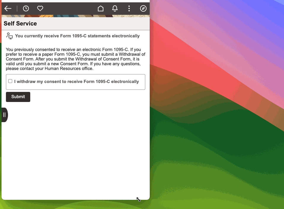Expand the left side panel handle
The height and width of the screenshot is (209, 284).
pyautogui.click(x=4, y=115)
